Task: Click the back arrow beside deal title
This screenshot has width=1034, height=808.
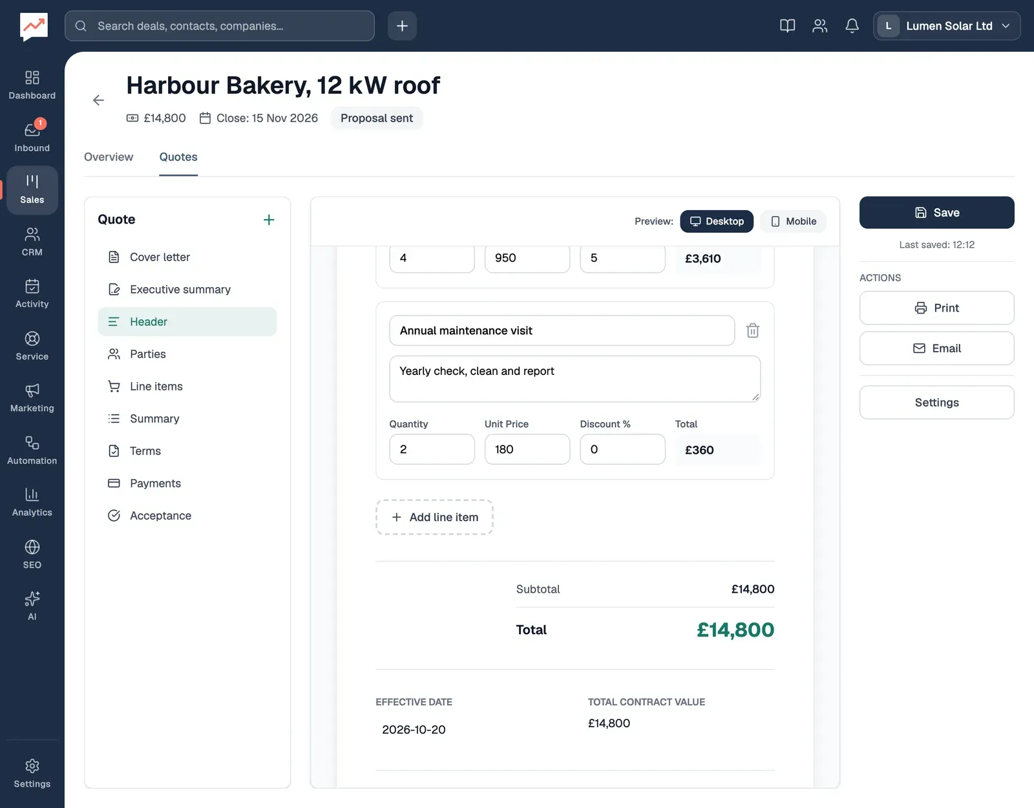Action: pyautogui.click(x=98, y=100)
